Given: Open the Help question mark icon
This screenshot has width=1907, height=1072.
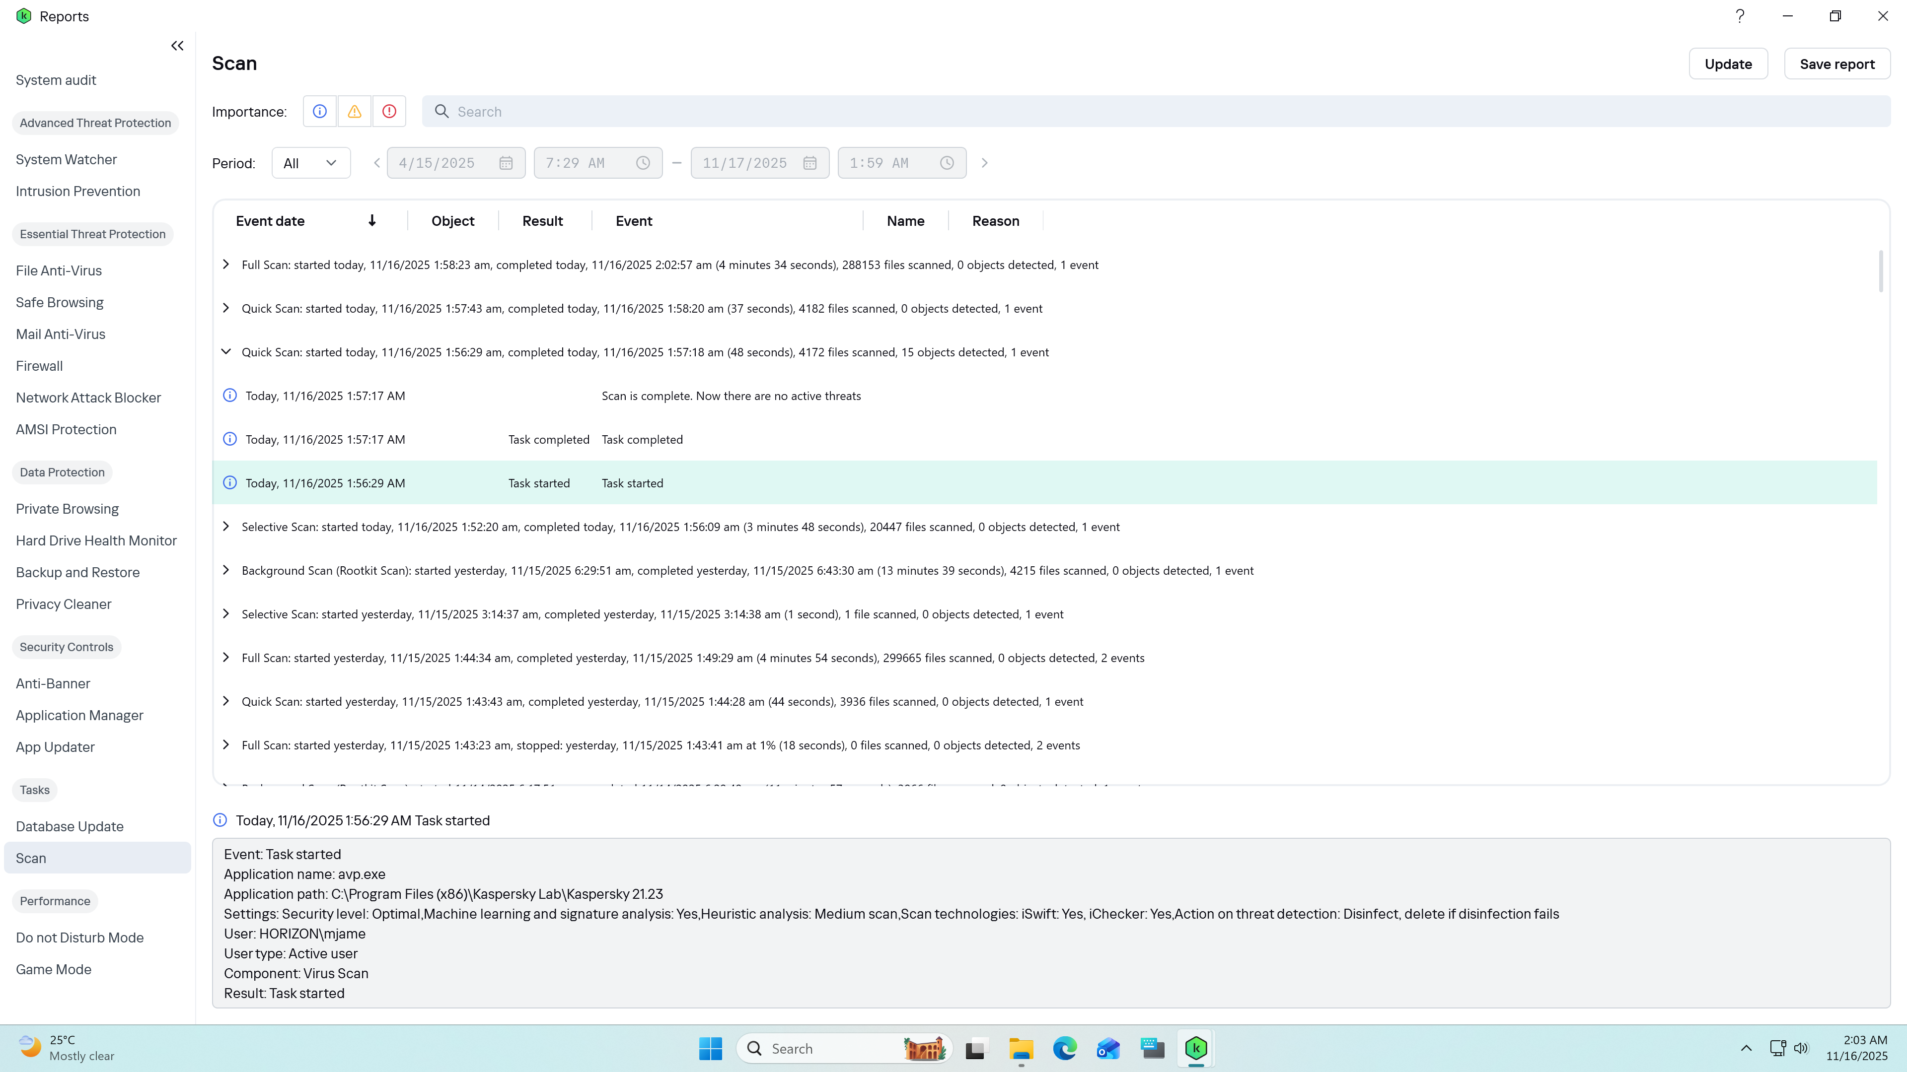Looking at the screenshot, I should 1740,15.
